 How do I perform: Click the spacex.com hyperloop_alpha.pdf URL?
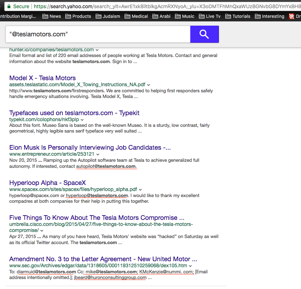tap(73, 189)
